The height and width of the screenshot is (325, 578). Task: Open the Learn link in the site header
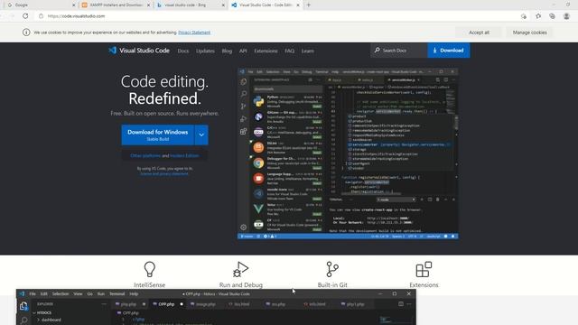click(x=307, y=51)
